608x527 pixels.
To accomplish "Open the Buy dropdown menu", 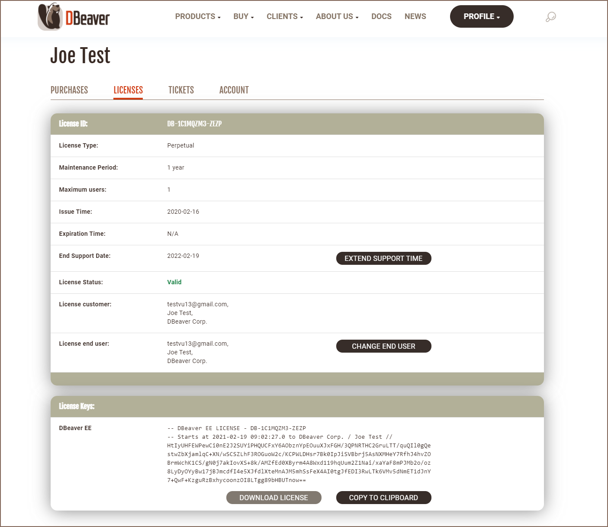I will click(243, 16).
